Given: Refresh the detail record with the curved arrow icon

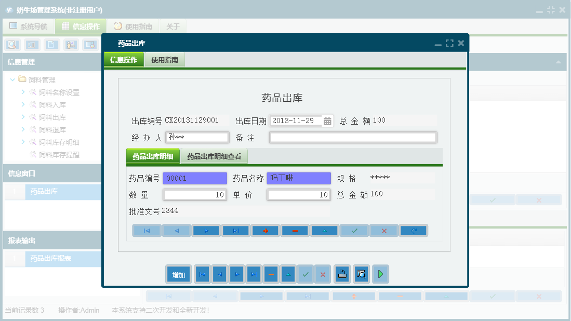Looking at the screenshot, I should (414, 230).
